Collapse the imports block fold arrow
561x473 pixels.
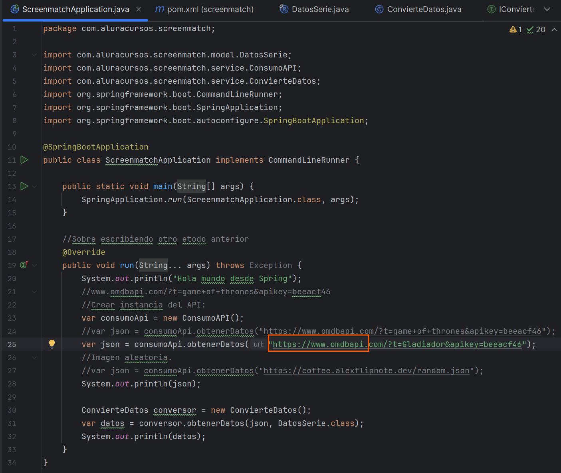(34, 55)
